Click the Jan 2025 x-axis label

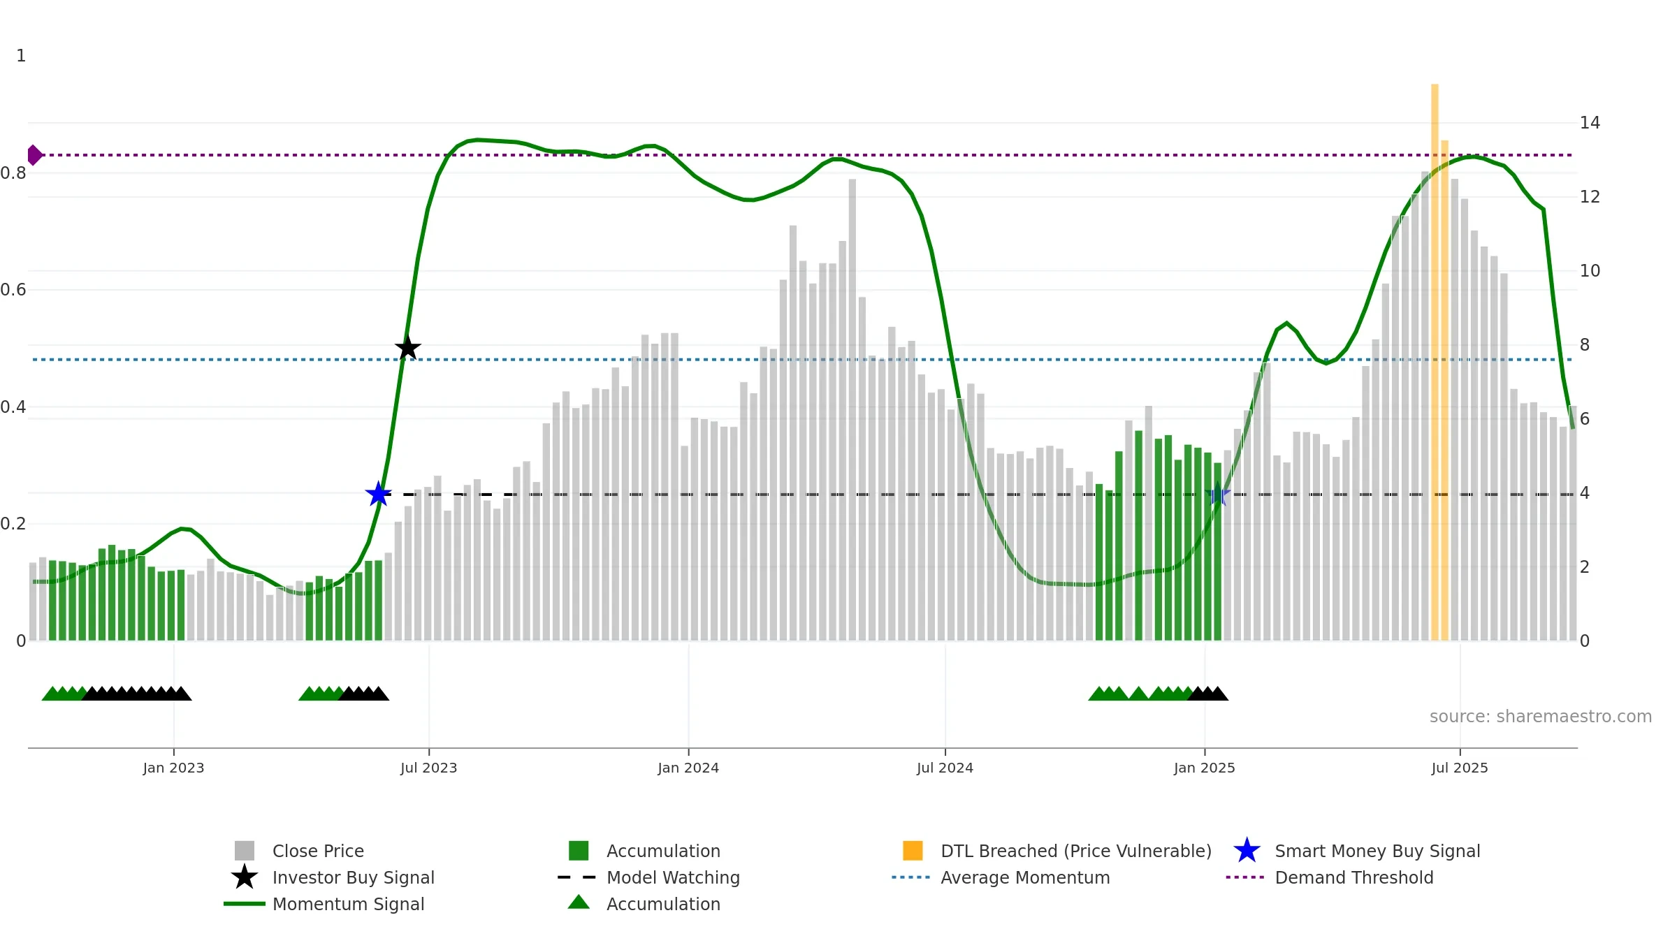(x=1205, y=768)
